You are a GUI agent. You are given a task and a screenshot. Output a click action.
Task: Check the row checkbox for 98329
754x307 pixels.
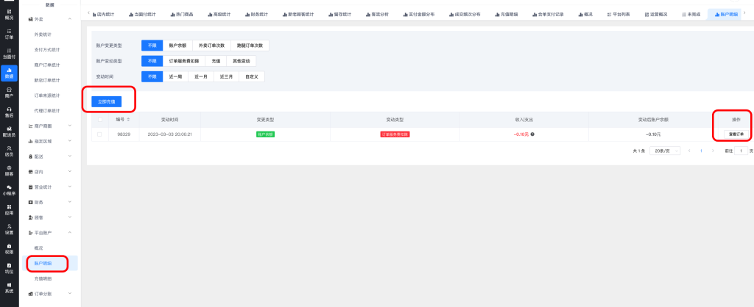[100, 134]
